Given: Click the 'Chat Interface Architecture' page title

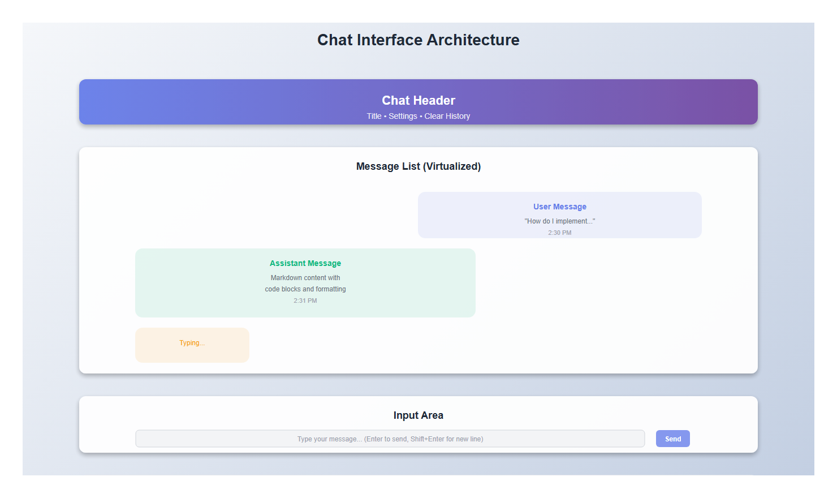Looking at the screenshot, I should point(418,40).
